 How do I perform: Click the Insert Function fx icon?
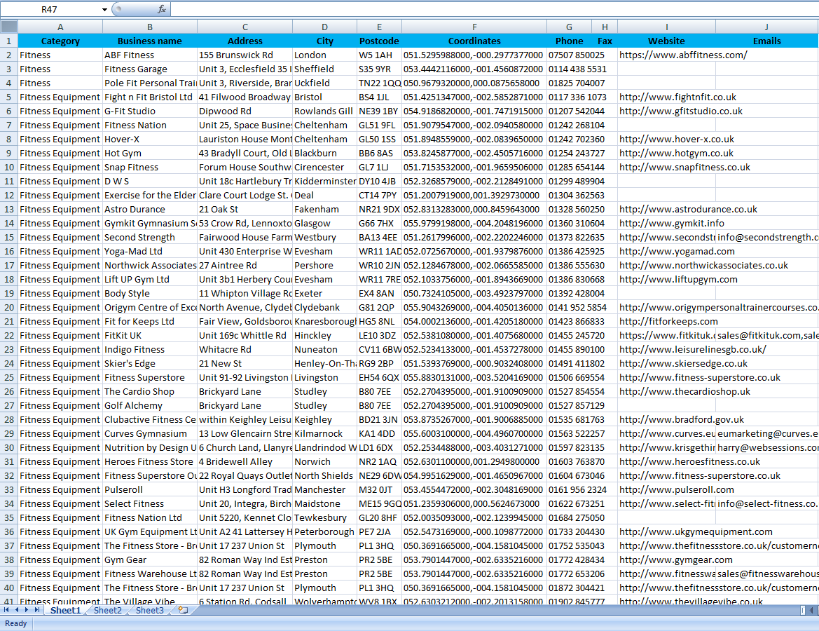162,9
